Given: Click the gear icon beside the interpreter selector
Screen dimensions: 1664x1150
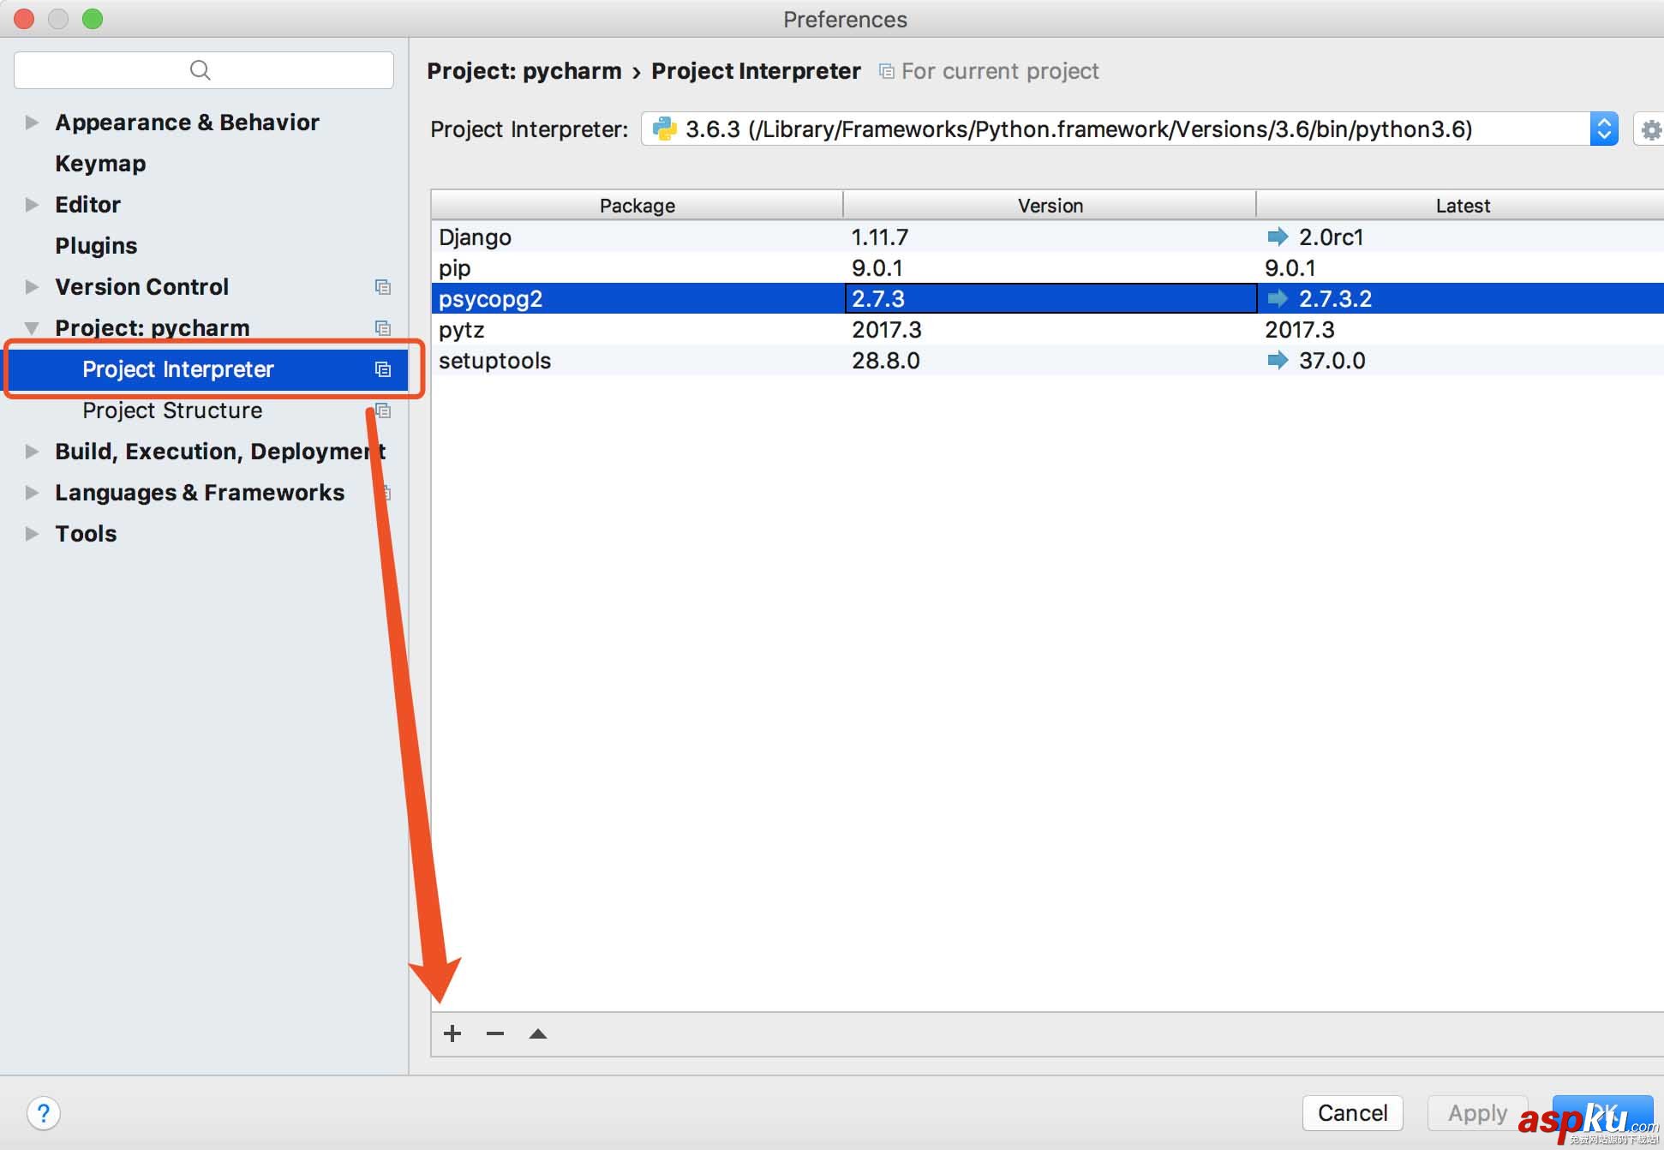Looking at the screenshot, I should [x=1649, y=129].
